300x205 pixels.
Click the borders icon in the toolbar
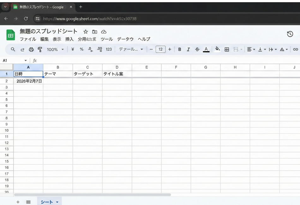tap(226, 49)
